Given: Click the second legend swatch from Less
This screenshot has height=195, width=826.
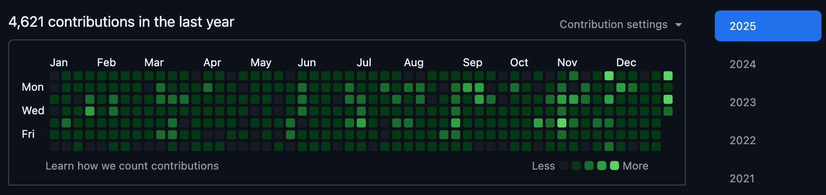Looking at the screenshot, I should (x=576, y=166).
